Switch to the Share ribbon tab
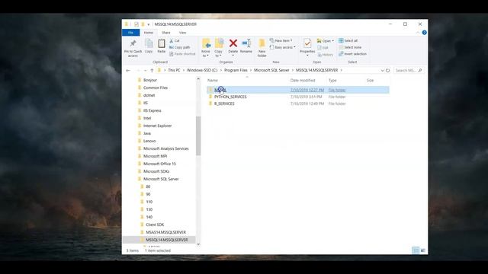 (166, 33)
